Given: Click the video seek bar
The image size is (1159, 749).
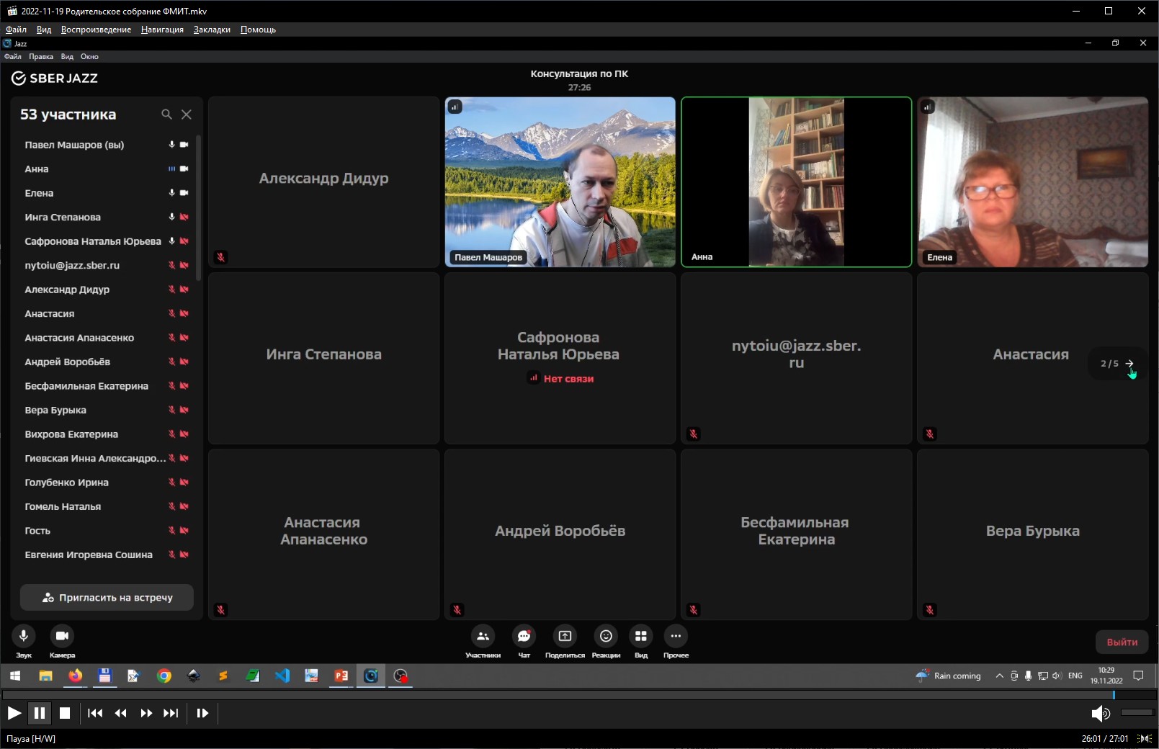Looking at the screenshot, I should pos(579,695).
